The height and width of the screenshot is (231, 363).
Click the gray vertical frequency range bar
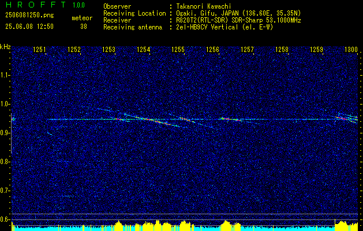point(11,133)
